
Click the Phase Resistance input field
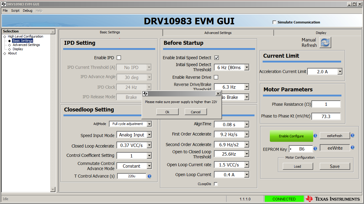coord(326,104)
